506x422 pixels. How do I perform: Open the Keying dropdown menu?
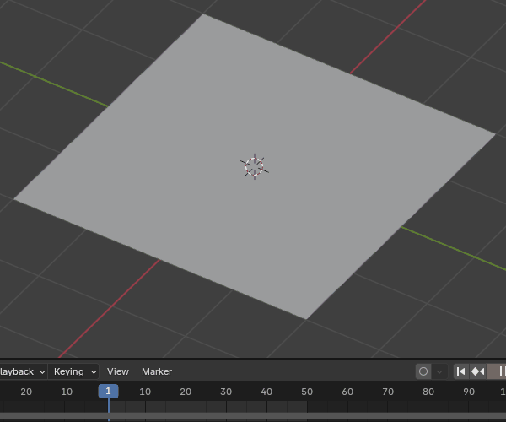pyautogui.click(x=73, y=371)
